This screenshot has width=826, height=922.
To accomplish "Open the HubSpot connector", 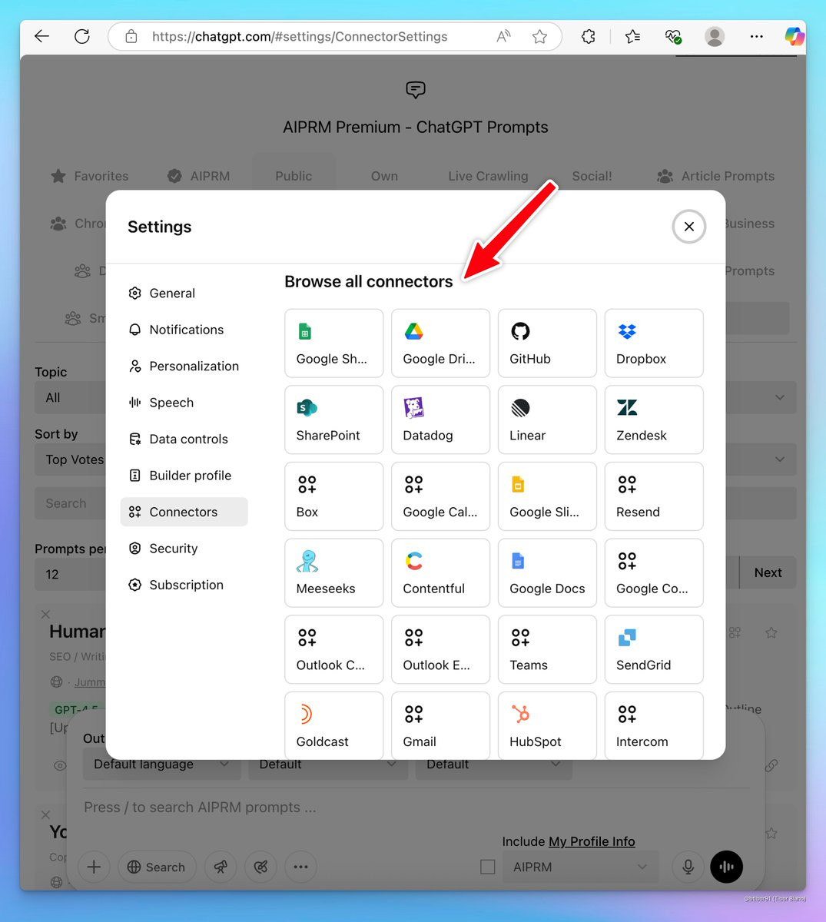I will point(547,725).
